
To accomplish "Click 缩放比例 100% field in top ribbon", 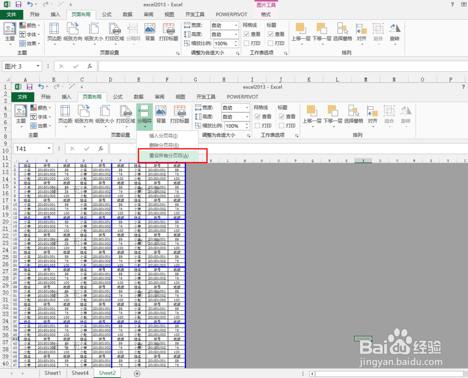I will click(224, 44).
